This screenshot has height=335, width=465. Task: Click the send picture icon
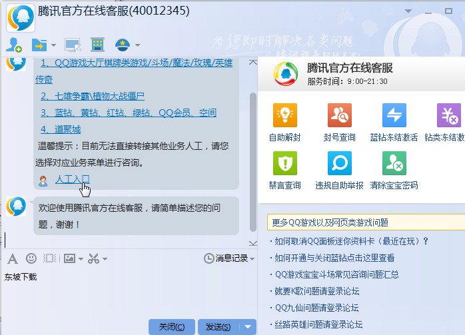pos(70,258)
